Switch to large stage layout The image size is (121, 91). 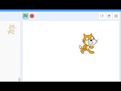click(108, 16)
